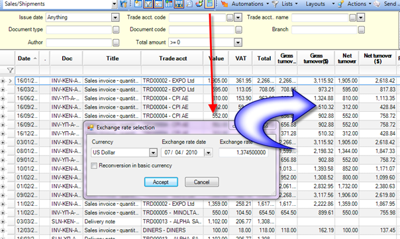Toggle the filter panel toolbar icon
This screenshot has height=239, width=400.
tap(148, 4)
